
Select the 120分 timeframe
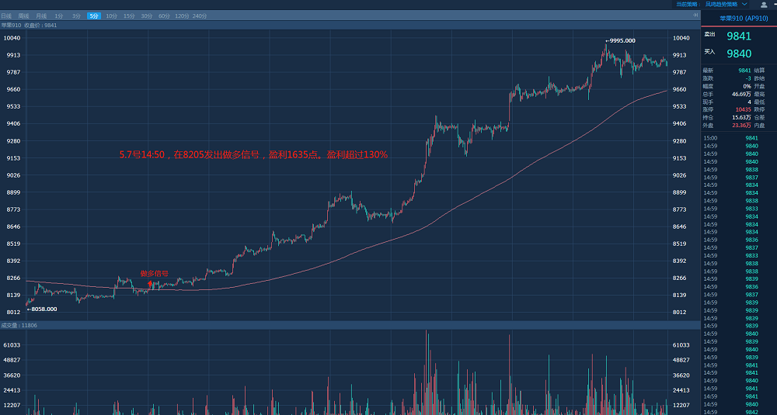coord(182,16)
